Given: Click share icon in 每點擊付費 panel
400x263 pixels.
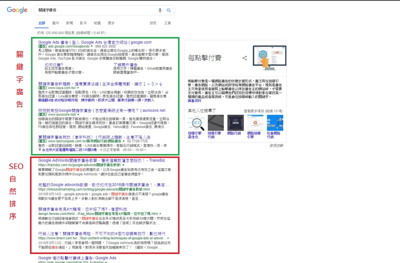Looking at the screenshot, I should 244,58.
